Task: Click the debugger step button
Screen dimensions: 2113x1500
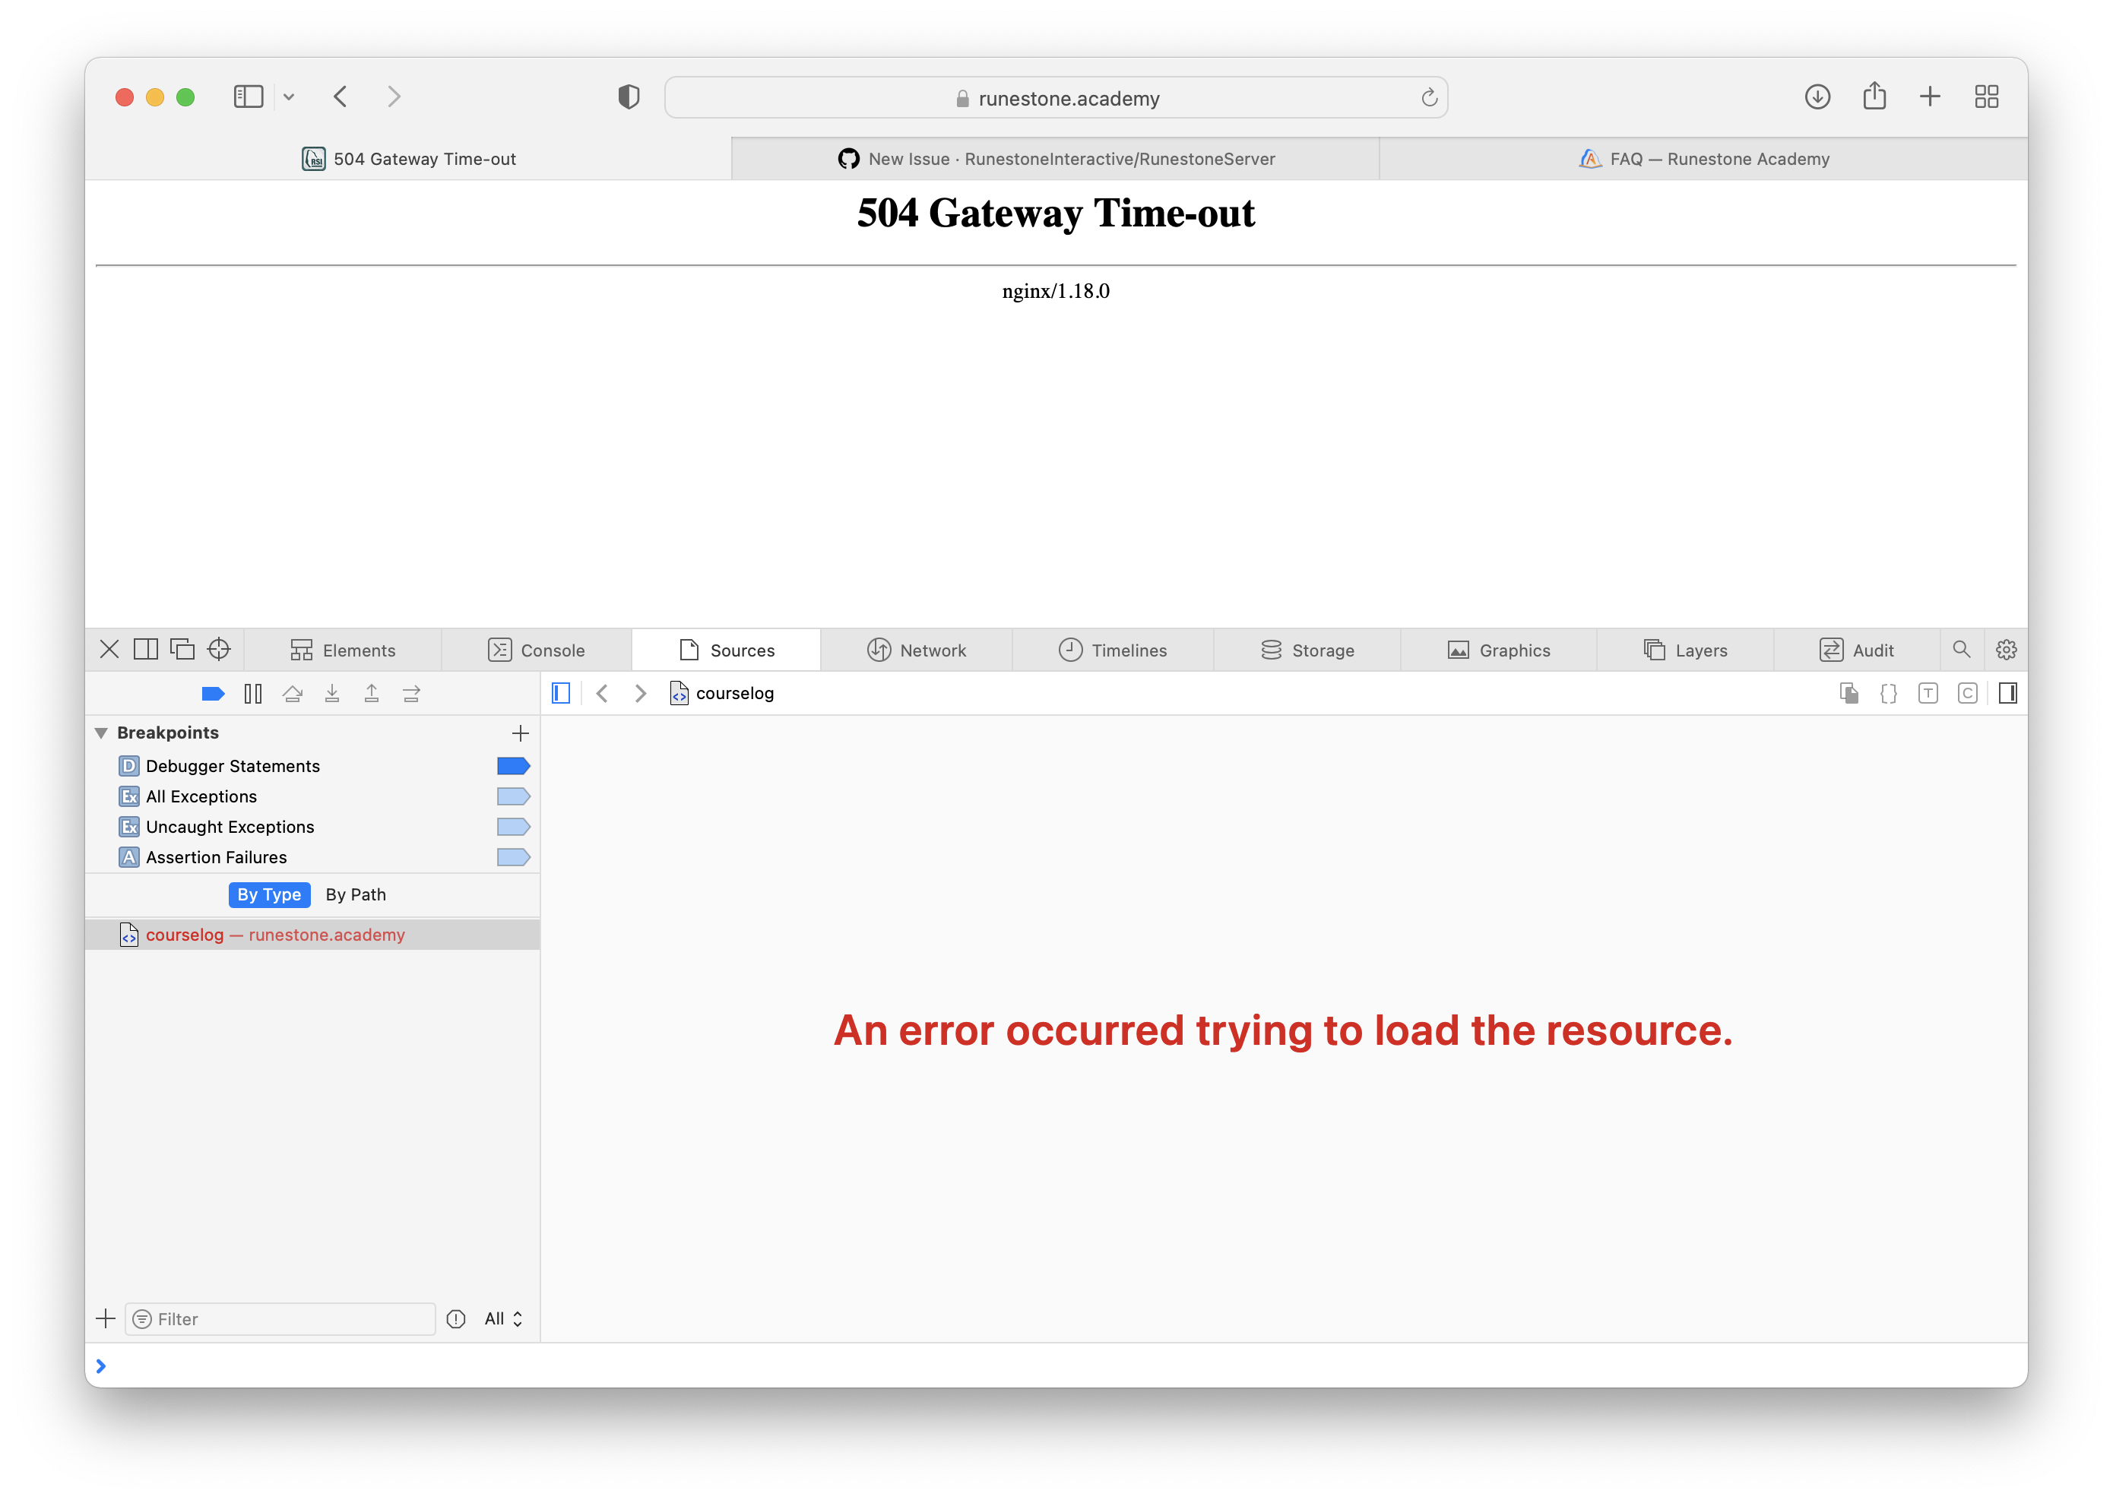Action: [x=412, y=694]
